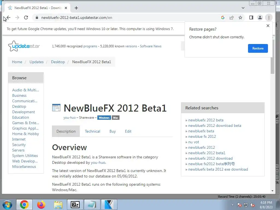Image resolution: width=280 pixels, height=210 pixels.
Task: Browse the Miscellaneous category
Action: coord(24,167)
